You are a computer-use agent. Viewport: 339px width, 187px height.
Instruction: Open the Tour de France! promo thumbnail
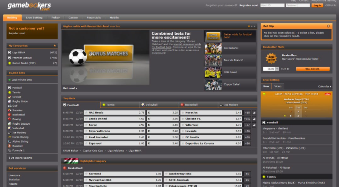pyautogui.click(x=213, y=60)
